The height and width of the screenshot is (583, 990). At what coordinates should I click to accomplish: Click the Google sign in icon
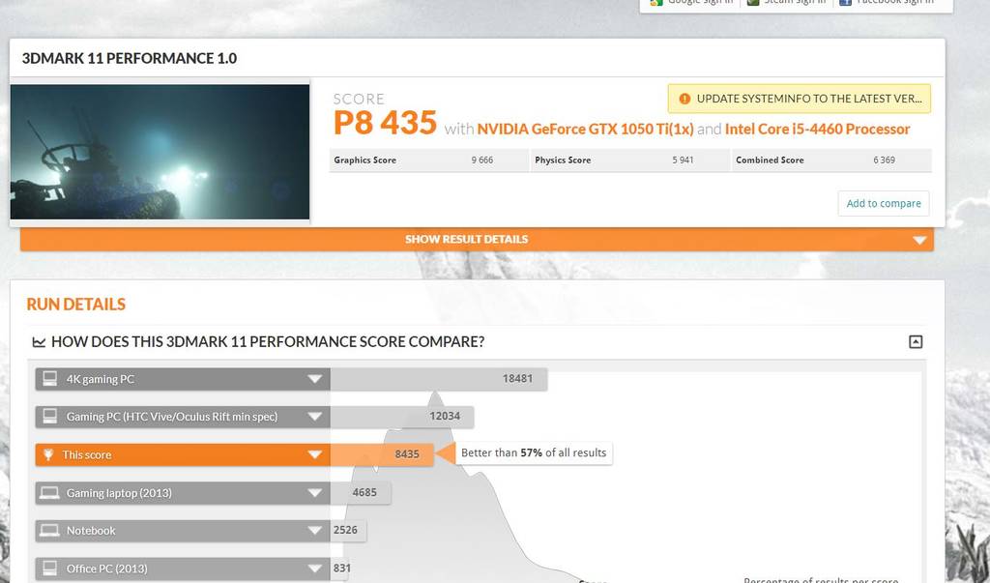(656, 3)
